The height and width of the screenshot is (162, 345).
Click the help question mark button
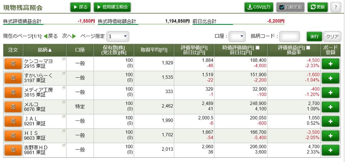336,7
